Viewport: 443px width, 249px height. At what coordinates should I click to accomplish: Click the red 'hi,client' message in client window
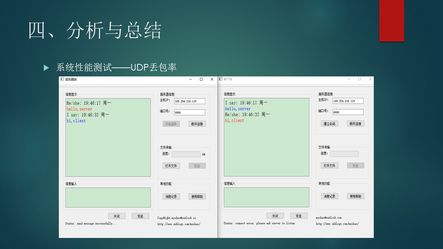click(x=235, y=120)
